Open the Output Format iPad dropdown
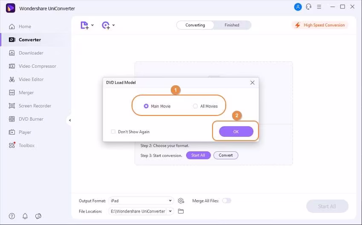Image resolution: width=362 pixels, height=225 pixels. (141, 201)
